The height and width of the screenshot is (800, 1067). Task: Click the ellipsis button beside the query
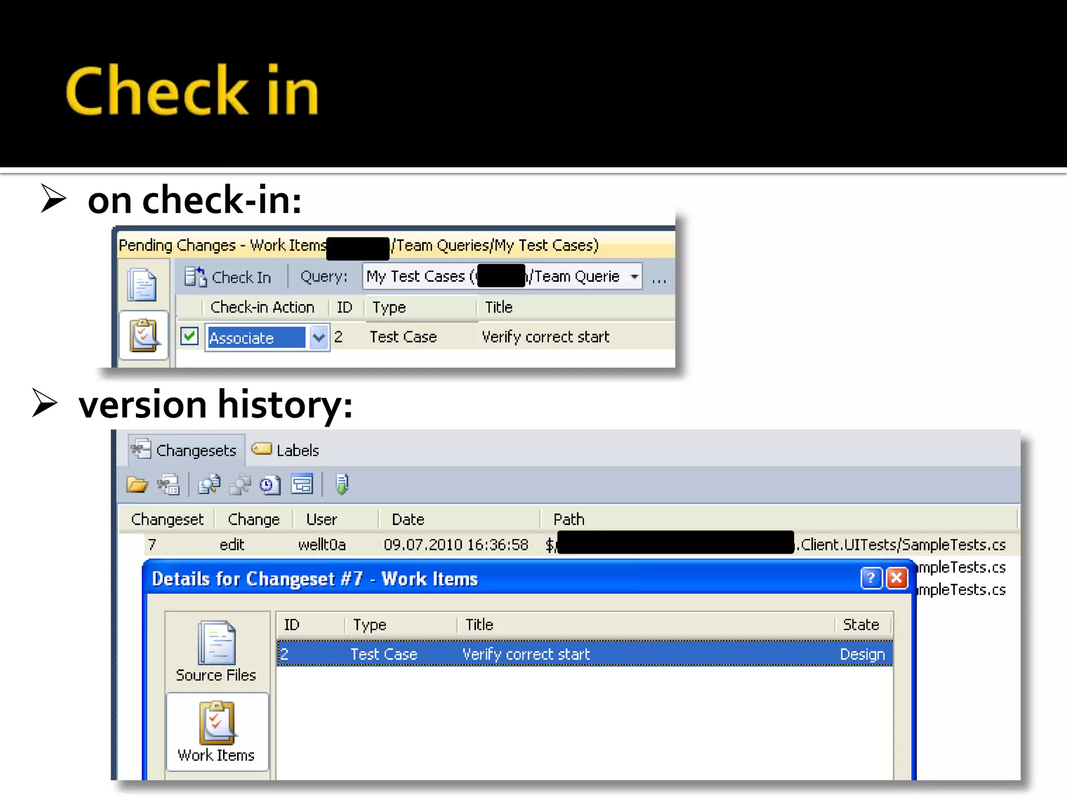659,279
